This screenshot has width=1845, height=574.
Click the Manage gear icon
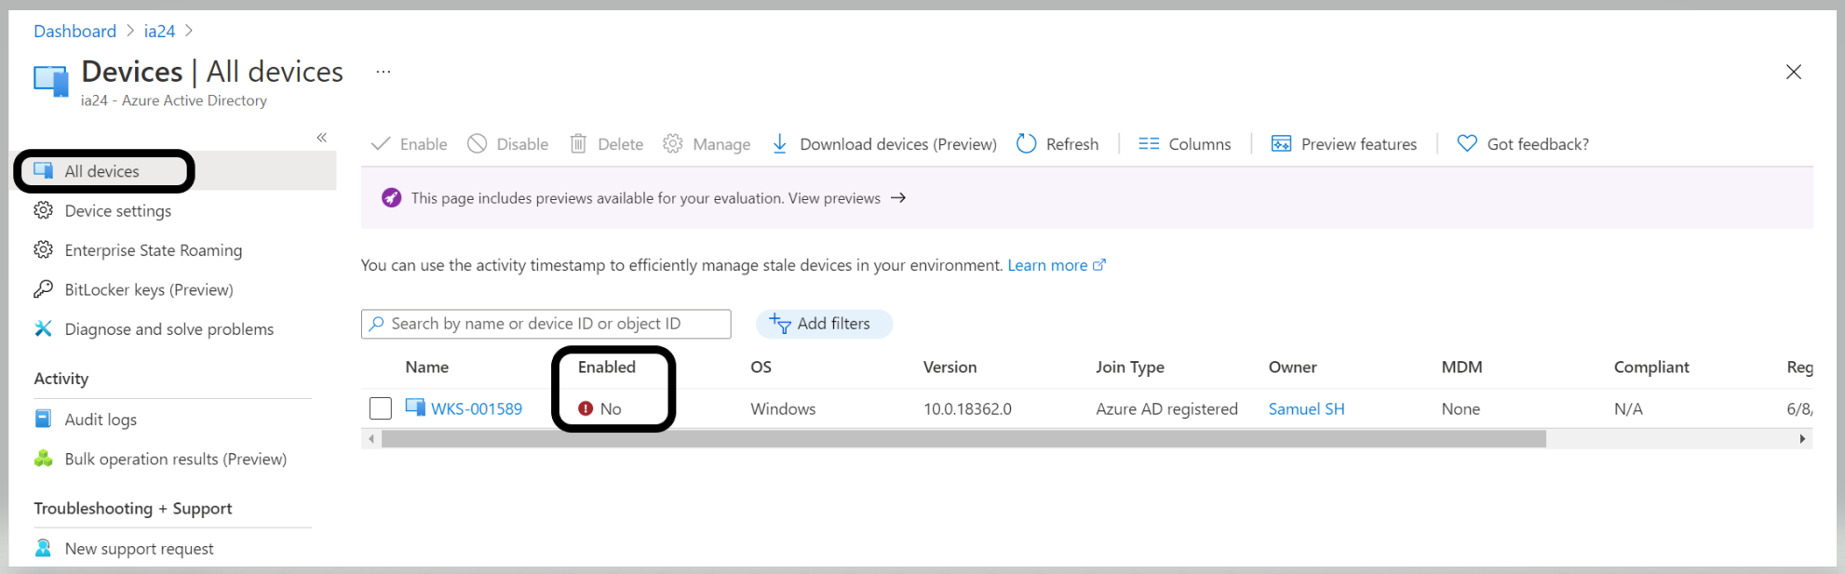click(673, 144)
